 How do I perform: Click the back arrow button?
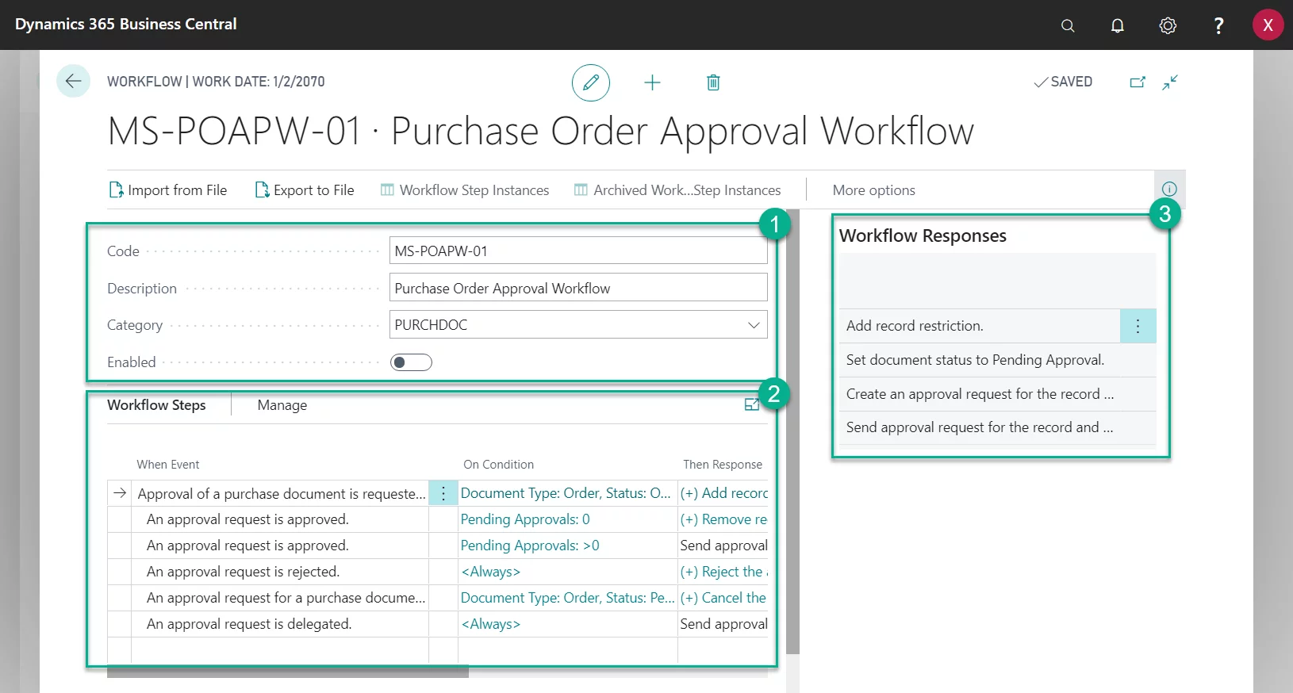pos(73,82)
